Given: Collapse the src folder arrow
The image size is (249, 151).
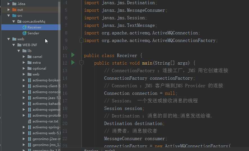Looking at the screenshot, I should coord(9,15).
